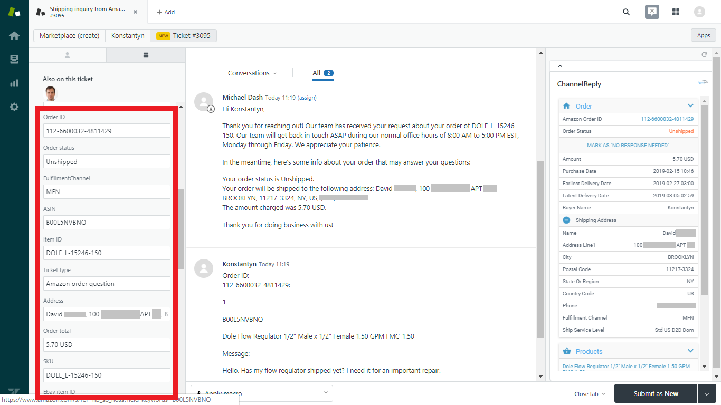This screenshot has height=405, width=721.
Task: Click the Order ID field
Action: (x=107, y=131)
